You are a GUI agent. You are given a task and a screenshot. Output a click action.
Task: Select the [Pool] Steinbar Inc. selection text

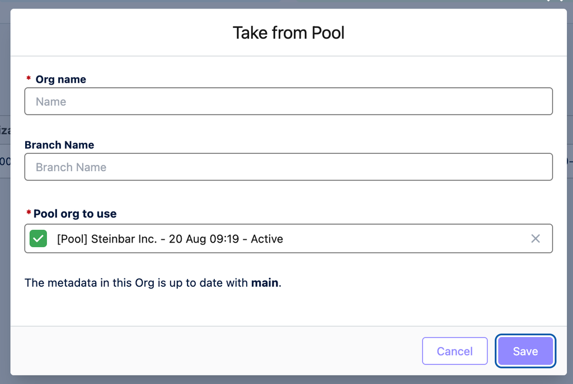pyautogui.click(x=170, y=239)
